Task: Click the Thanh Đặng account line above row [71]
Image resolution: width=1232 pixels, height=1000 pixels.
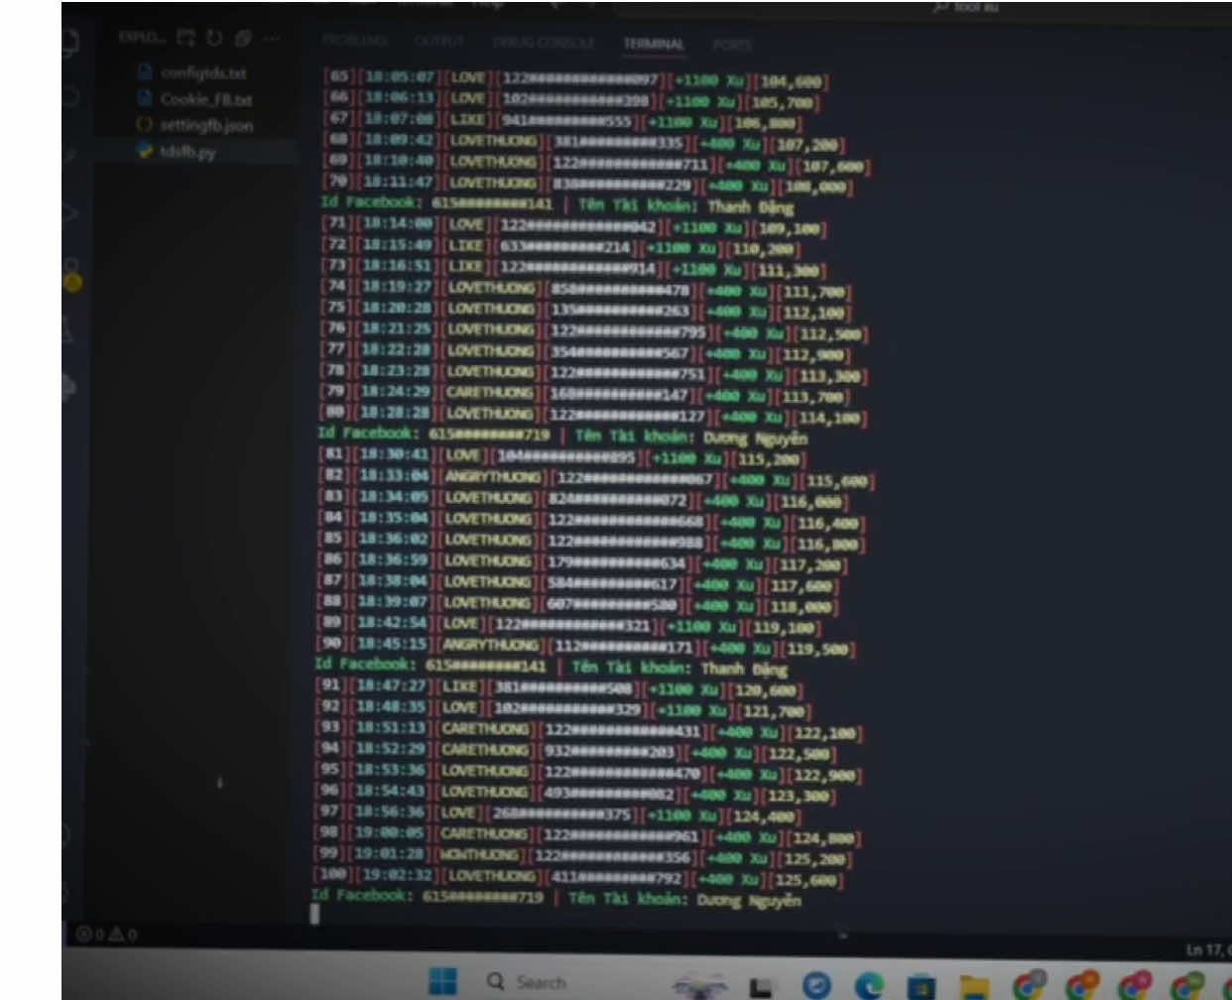Action: (x=556, y=204)
